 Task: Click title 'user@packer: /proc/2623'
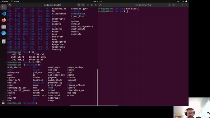pyautogui.click(x=52, y=5)
